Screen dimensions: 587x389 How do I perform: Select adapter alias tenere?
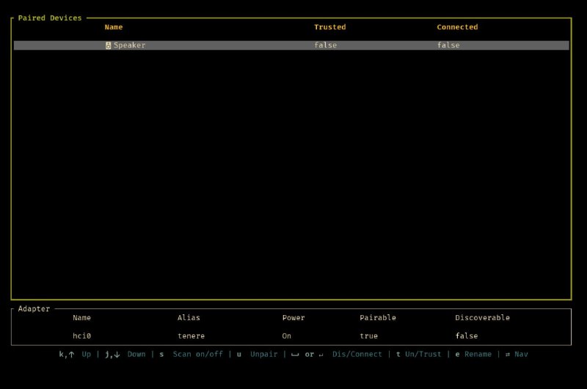pyautogui.click(x=191, y=336)
